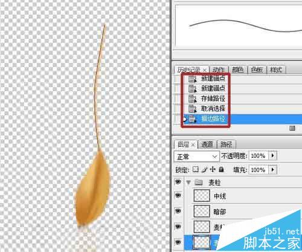Open the 路径 (Paths) tab

226,144
